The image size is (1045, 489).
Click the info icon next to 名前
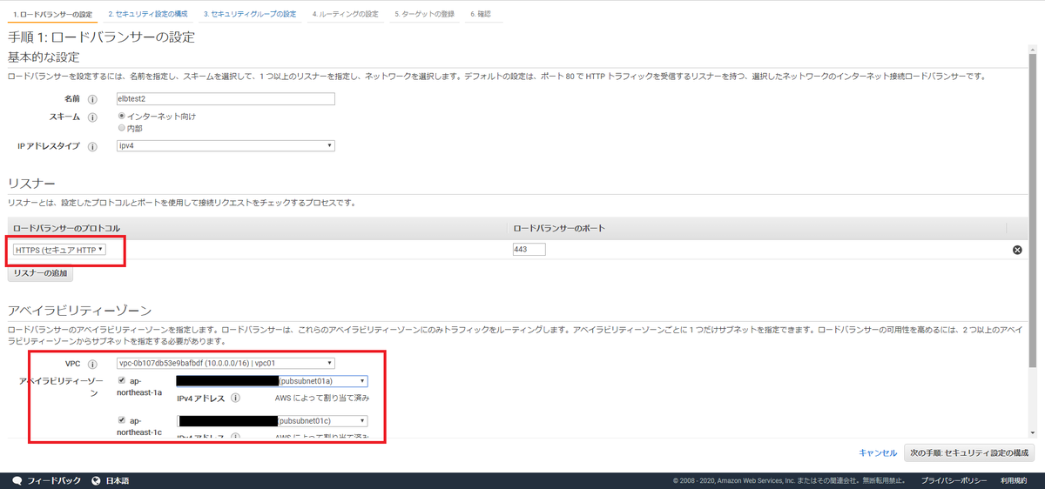pos(92,99)
